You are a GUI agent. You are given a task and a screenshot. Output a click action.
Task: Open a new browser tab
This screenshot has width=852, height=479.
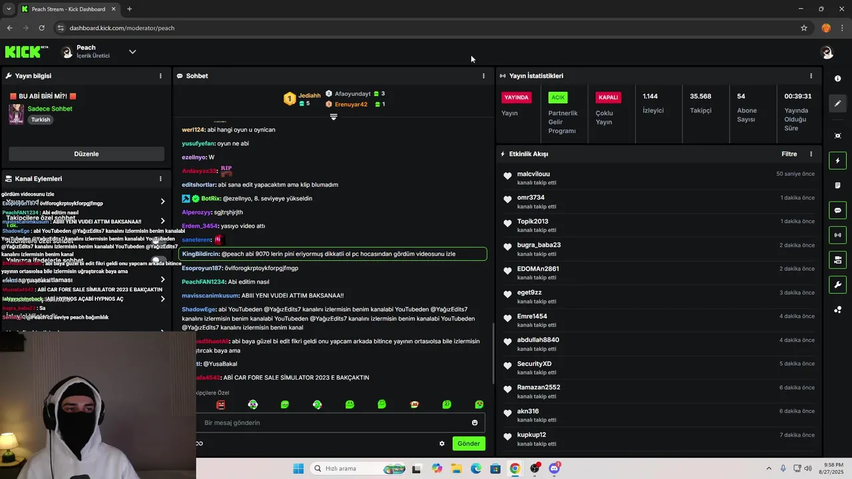[x=129, y=9]
